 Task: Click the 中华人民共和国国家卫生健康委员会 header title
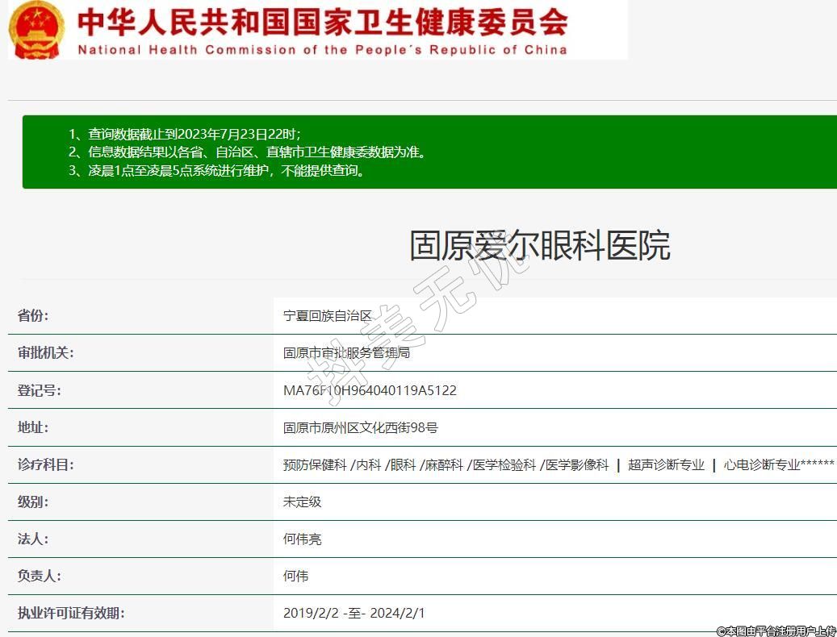pos(322,22)
